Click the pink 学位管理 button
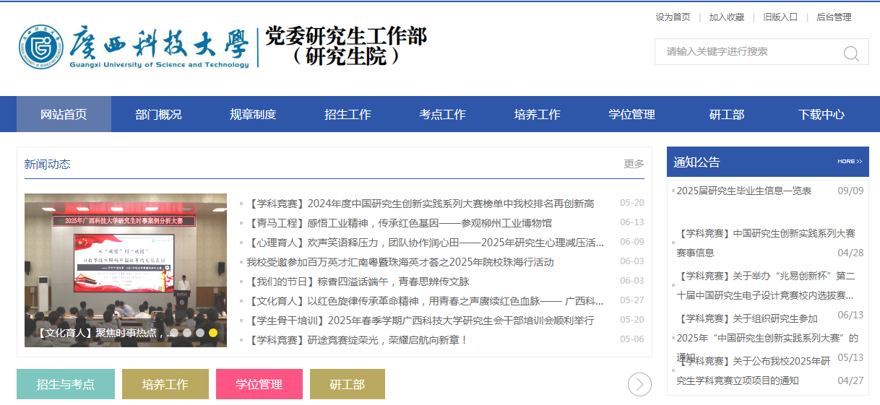Screen dimensions: 880x405 [x=259, y=384]
